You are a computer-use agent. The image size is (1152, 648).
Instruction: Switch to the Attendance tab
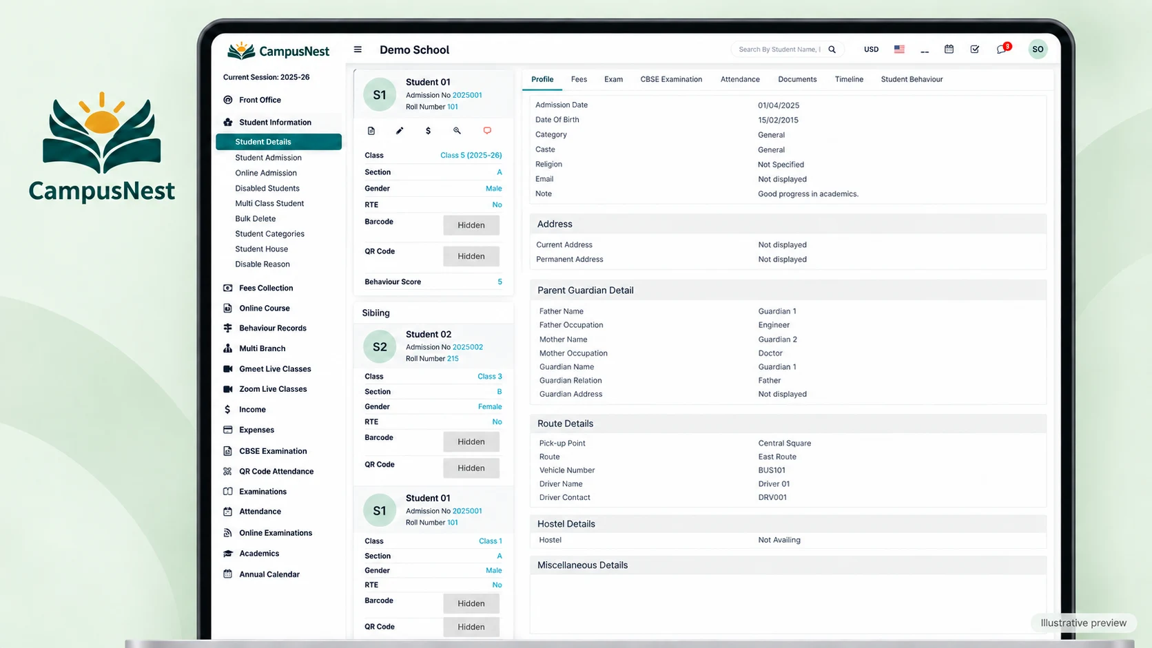740,79
